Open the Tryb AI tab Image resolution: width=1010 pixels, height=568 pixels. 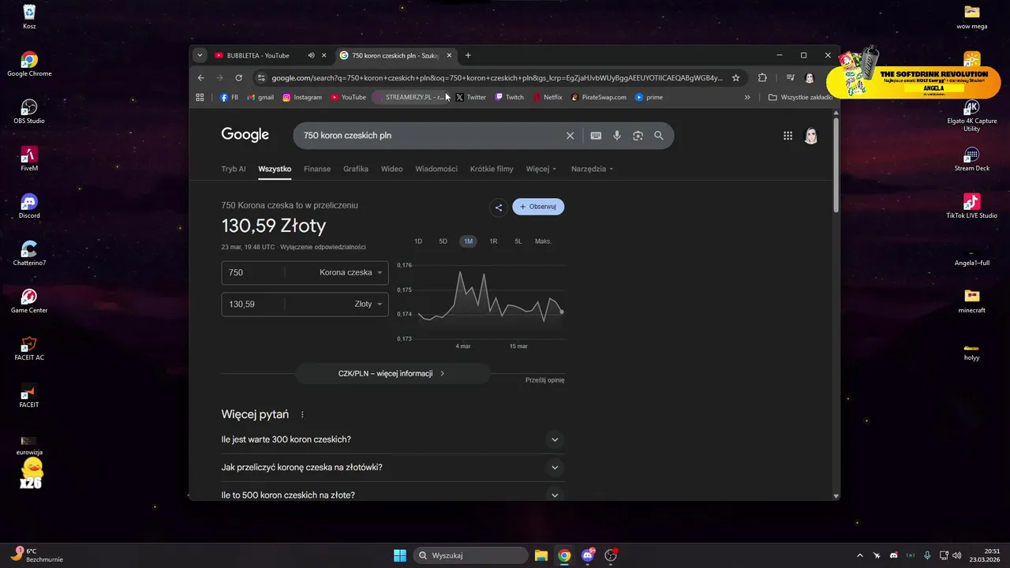(x=234, y=169)
